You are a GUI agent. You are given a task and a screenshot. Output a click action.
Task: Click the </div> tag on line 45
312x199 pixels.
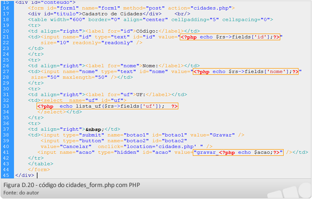[x=25, y=176]
